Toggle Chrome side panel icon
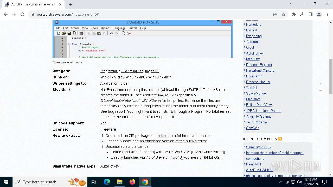 [x=311, y=14]
